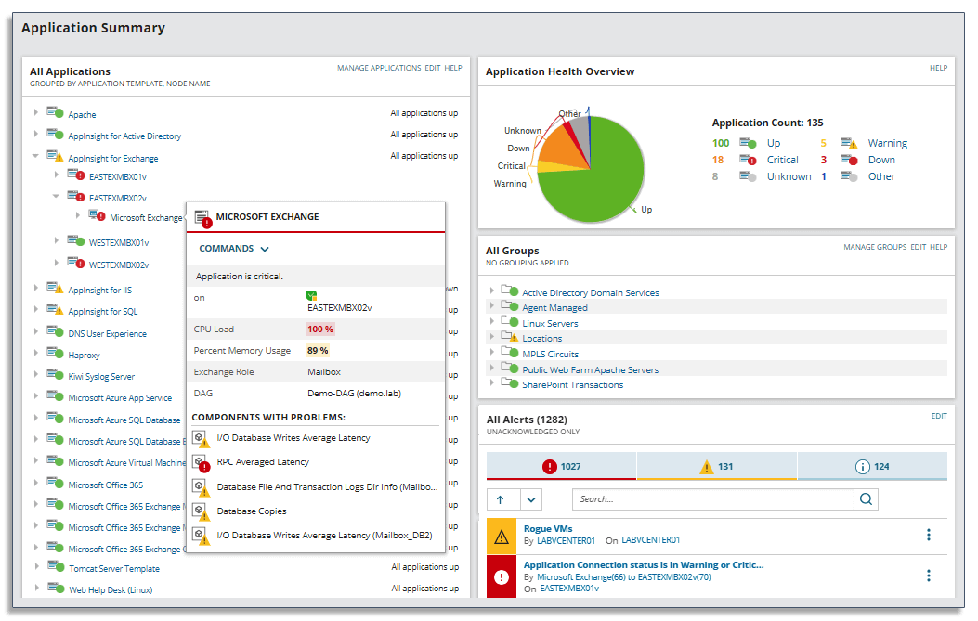The width and height of the screenshot is (978, 621).
Task: Expand the Apache application group
Action: coord(35,112)
